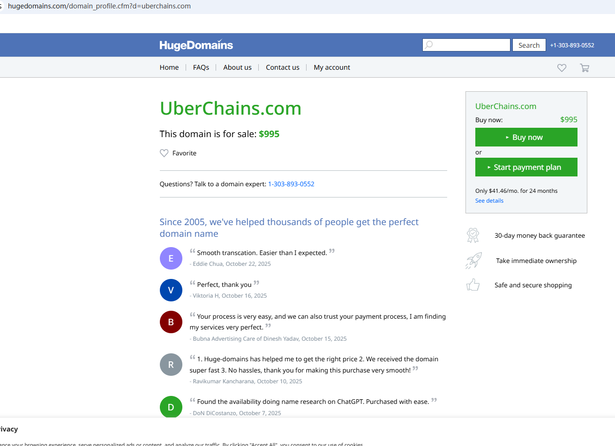
Task: Click the rocket immediate ownership icon
Action: (x=473, y=261)
